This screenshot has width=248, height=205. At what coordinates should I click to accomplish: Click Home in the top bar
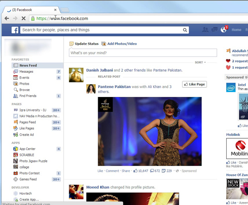(237, 30)
